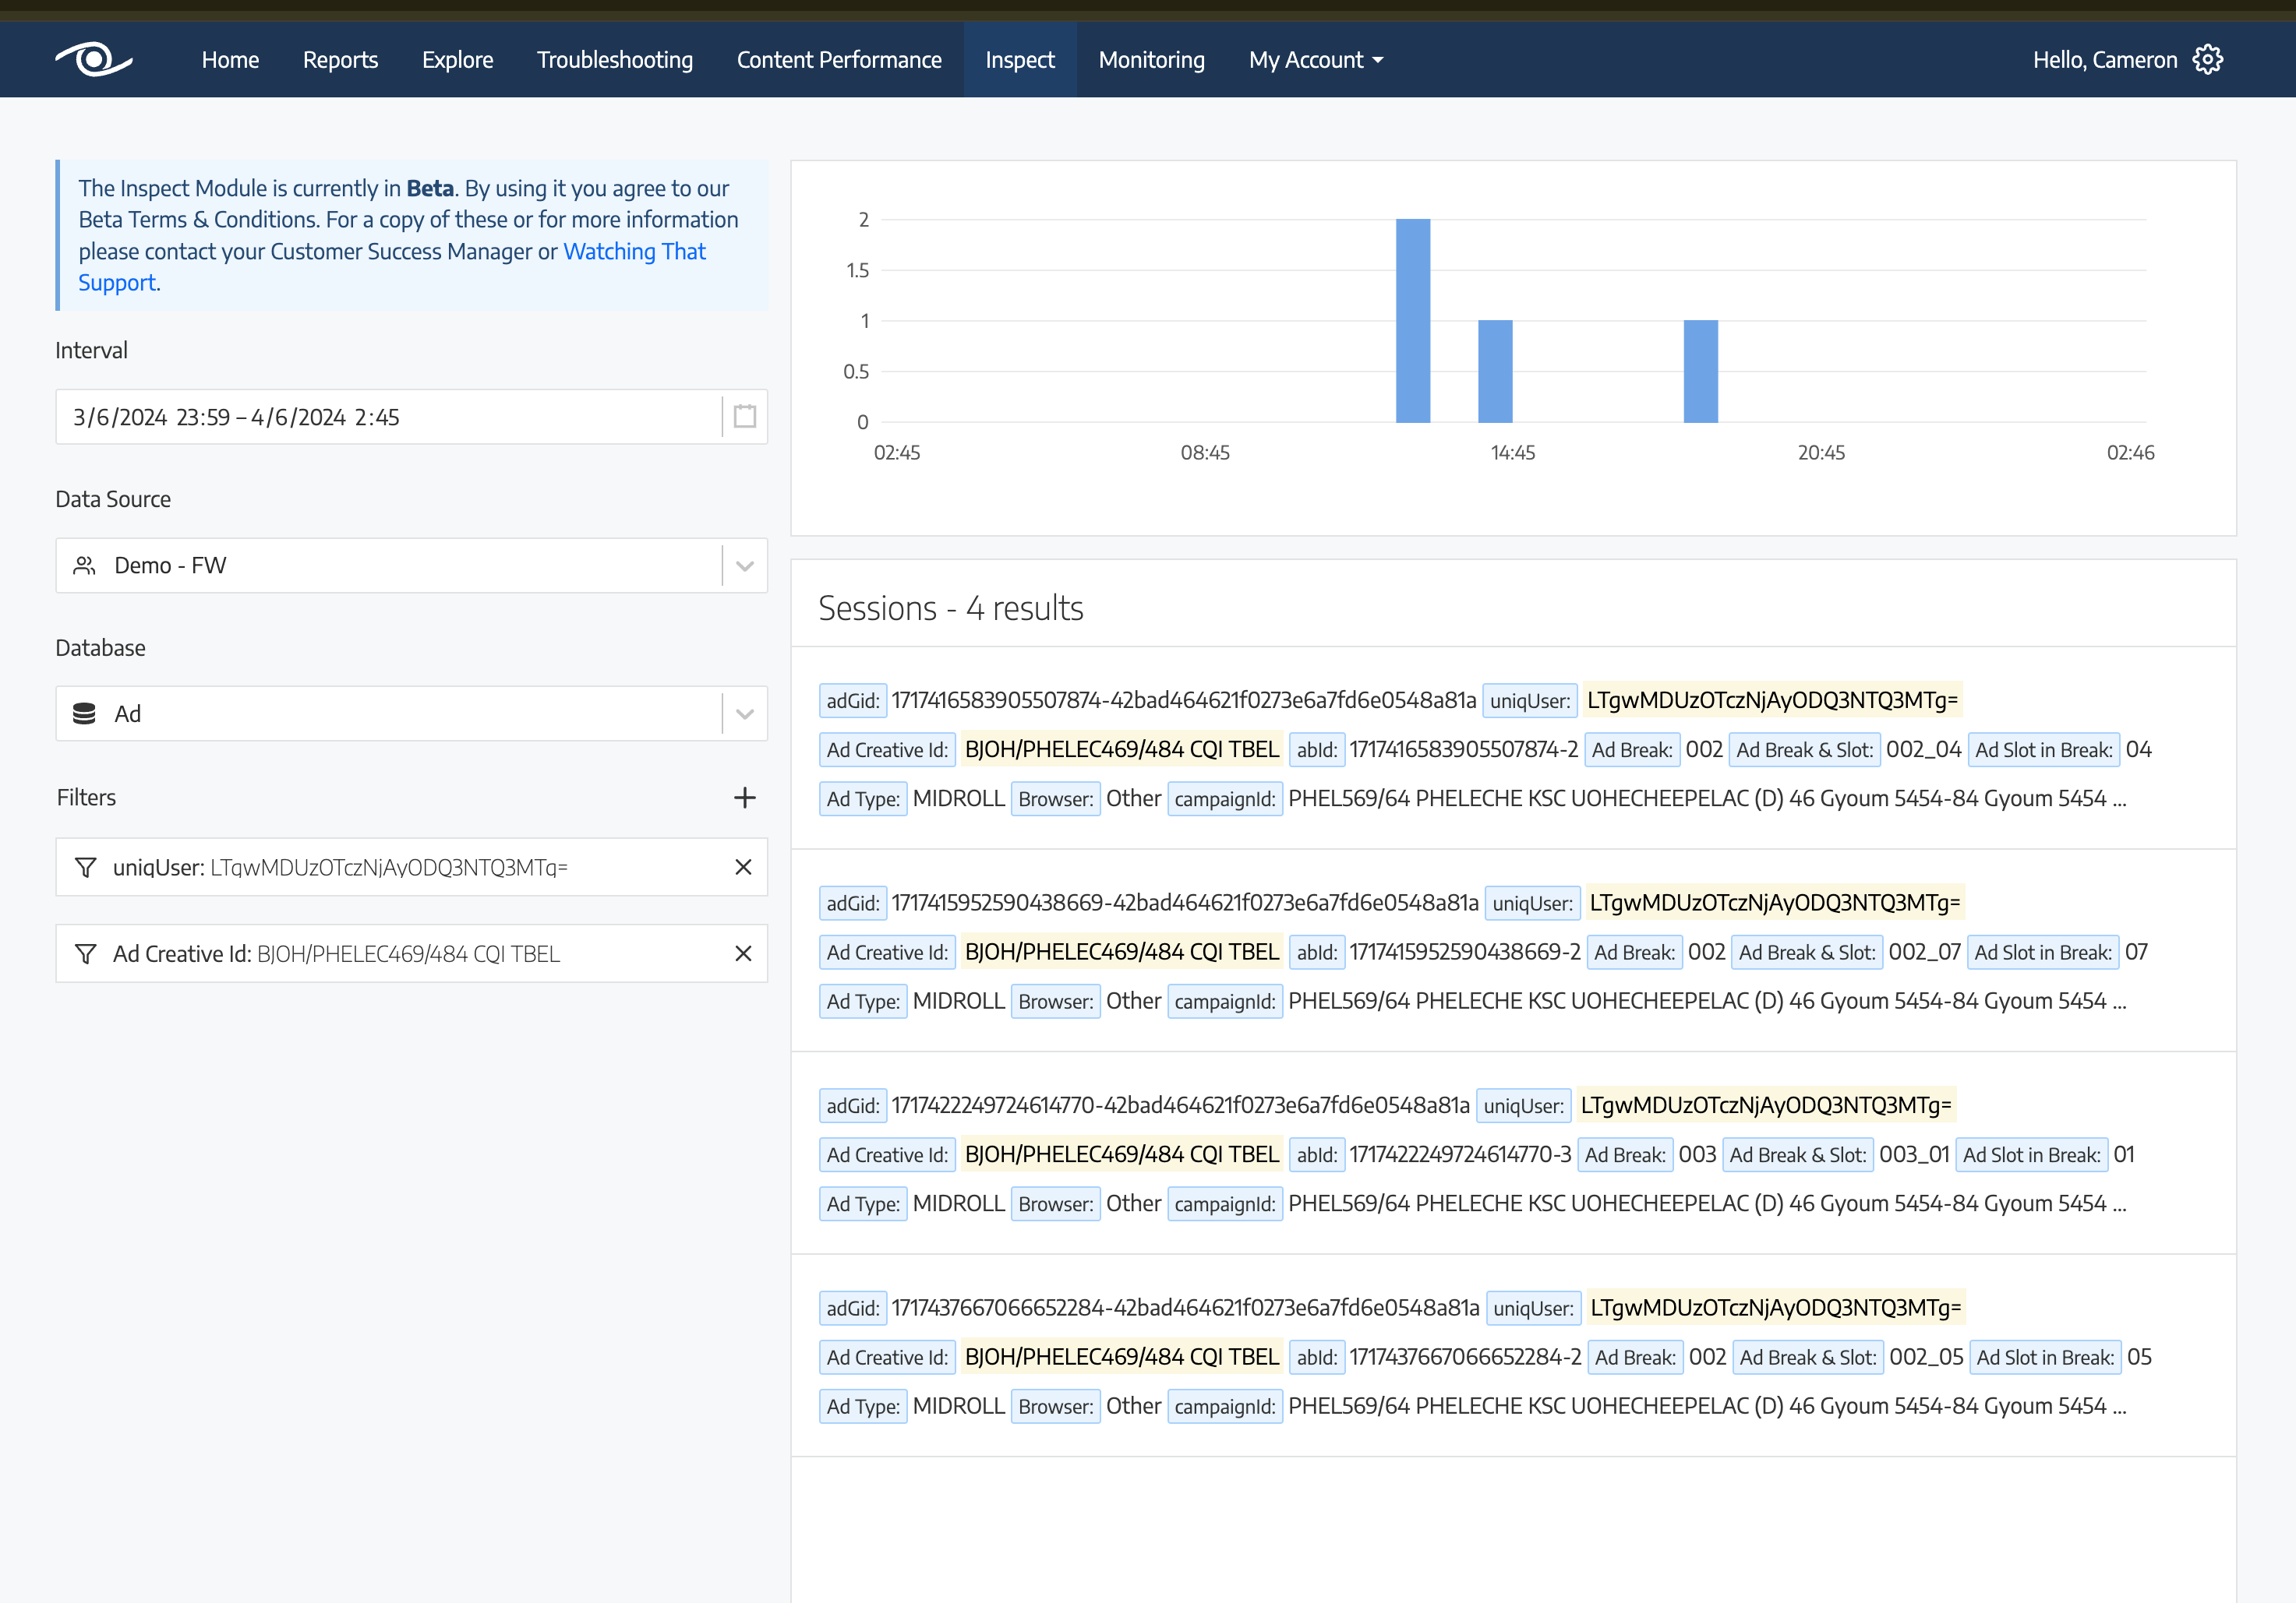Expand the Database dropdown chevron
The height and width of the screenshot is (1603, 2296).
click(745, 713)
